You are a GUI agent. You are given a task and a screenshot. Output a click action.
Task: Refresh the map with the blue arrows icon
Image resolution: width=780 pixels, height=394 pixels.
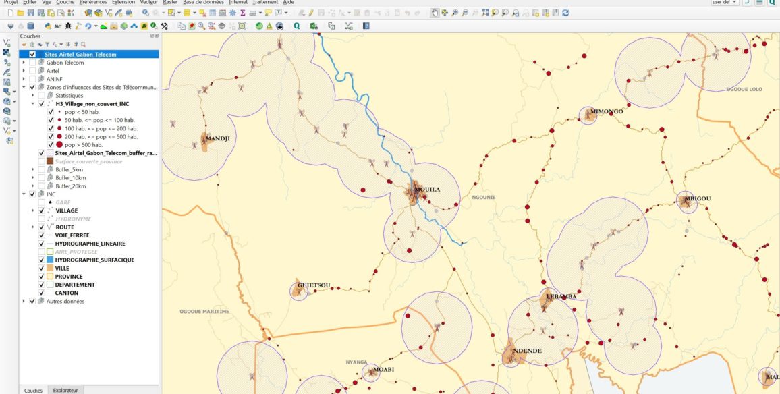tap(565, 13)
